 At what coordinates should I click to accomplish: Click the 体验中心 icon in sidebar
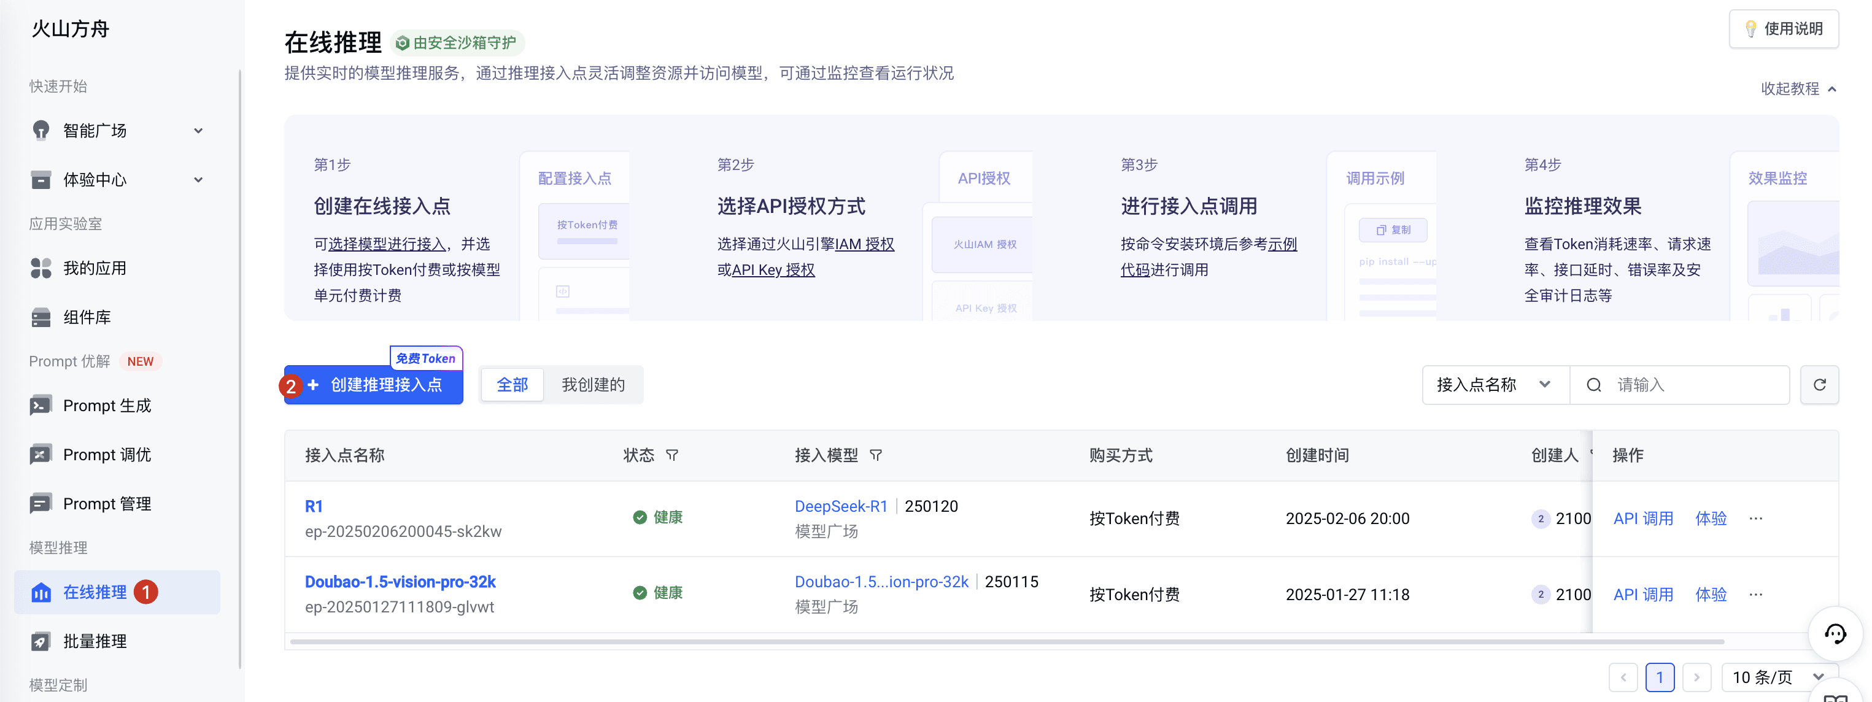coord(41,180)
